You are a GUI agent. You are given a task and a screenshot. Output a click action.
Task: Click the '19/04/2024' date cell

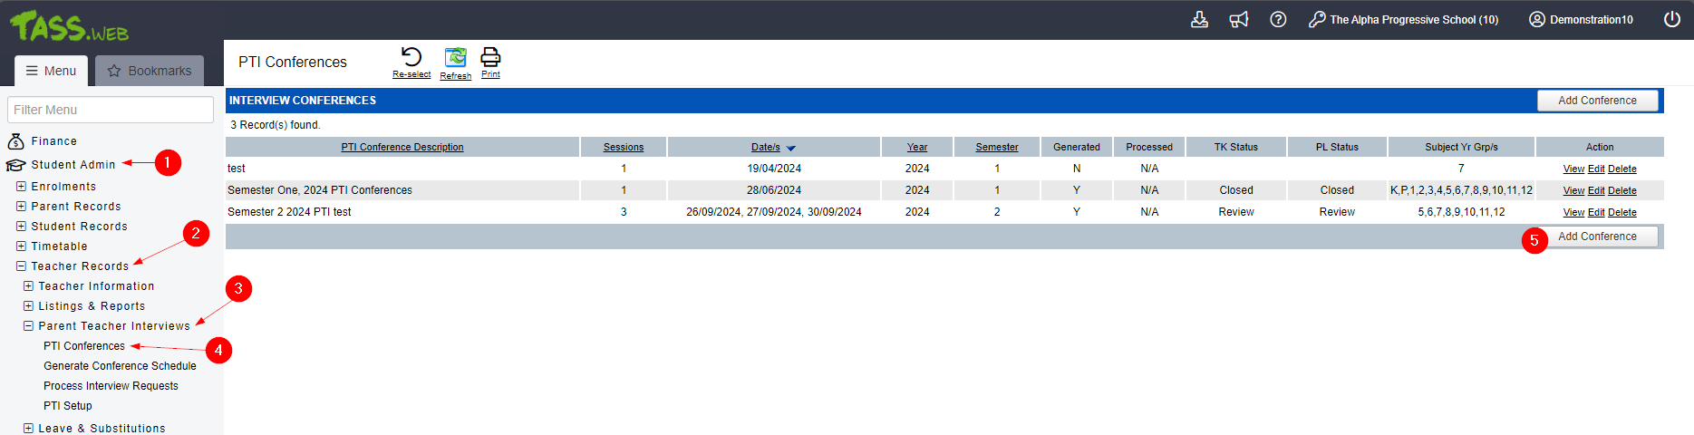tap(774, 169)
